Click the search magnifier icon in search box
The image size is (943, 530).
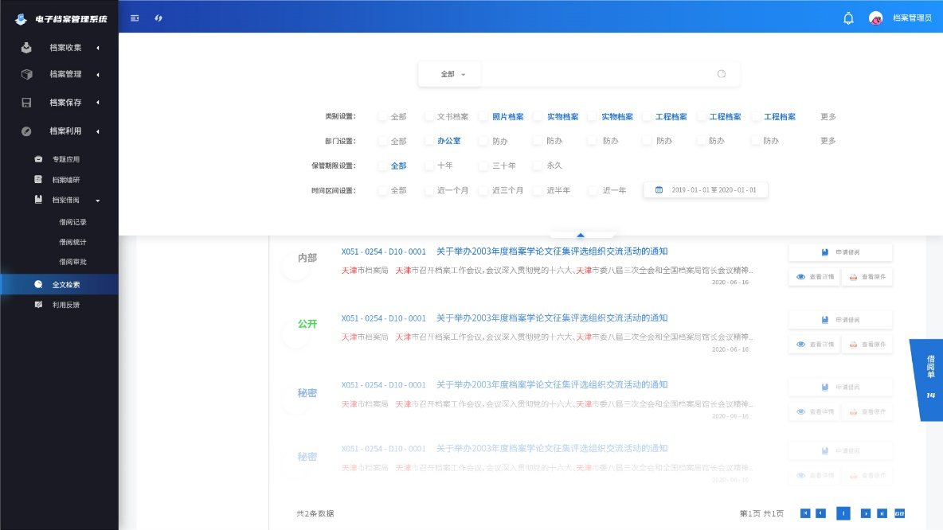[x=722, y=74]
